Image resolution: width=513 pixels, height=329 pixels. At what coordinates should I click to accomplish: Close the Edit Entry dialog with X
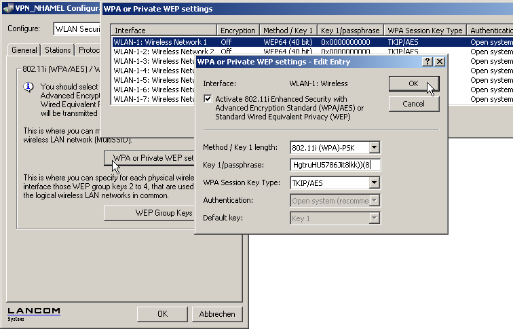coord(439,61)
